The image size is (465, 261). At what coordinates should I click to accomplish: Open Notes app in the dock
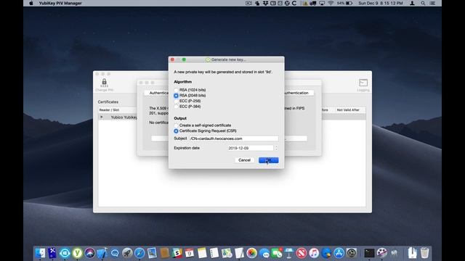[202, 253]
